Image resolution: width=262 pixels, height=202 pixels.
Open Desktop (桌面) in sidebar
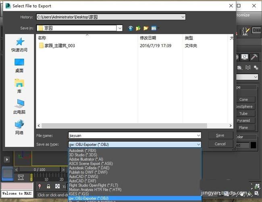pos(19,66)
